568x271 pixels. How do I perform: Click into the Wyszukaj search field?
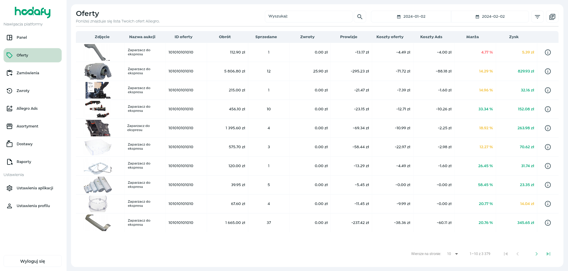point(308,17)
